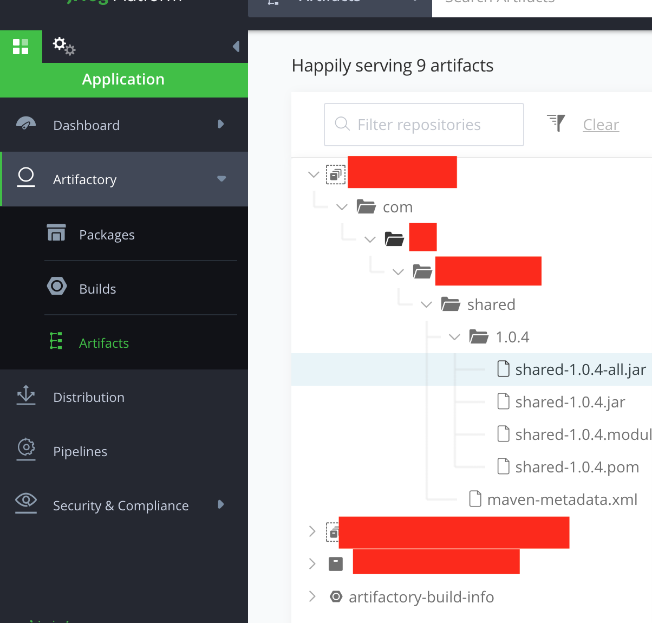Select the green Application header
The image size is (652, 623).
pos(124,80)
